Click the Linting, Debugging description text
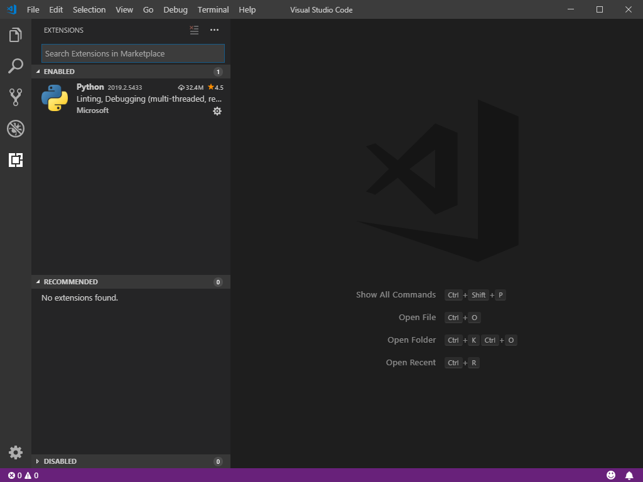The image size is (643, 482). coord(149,99)
